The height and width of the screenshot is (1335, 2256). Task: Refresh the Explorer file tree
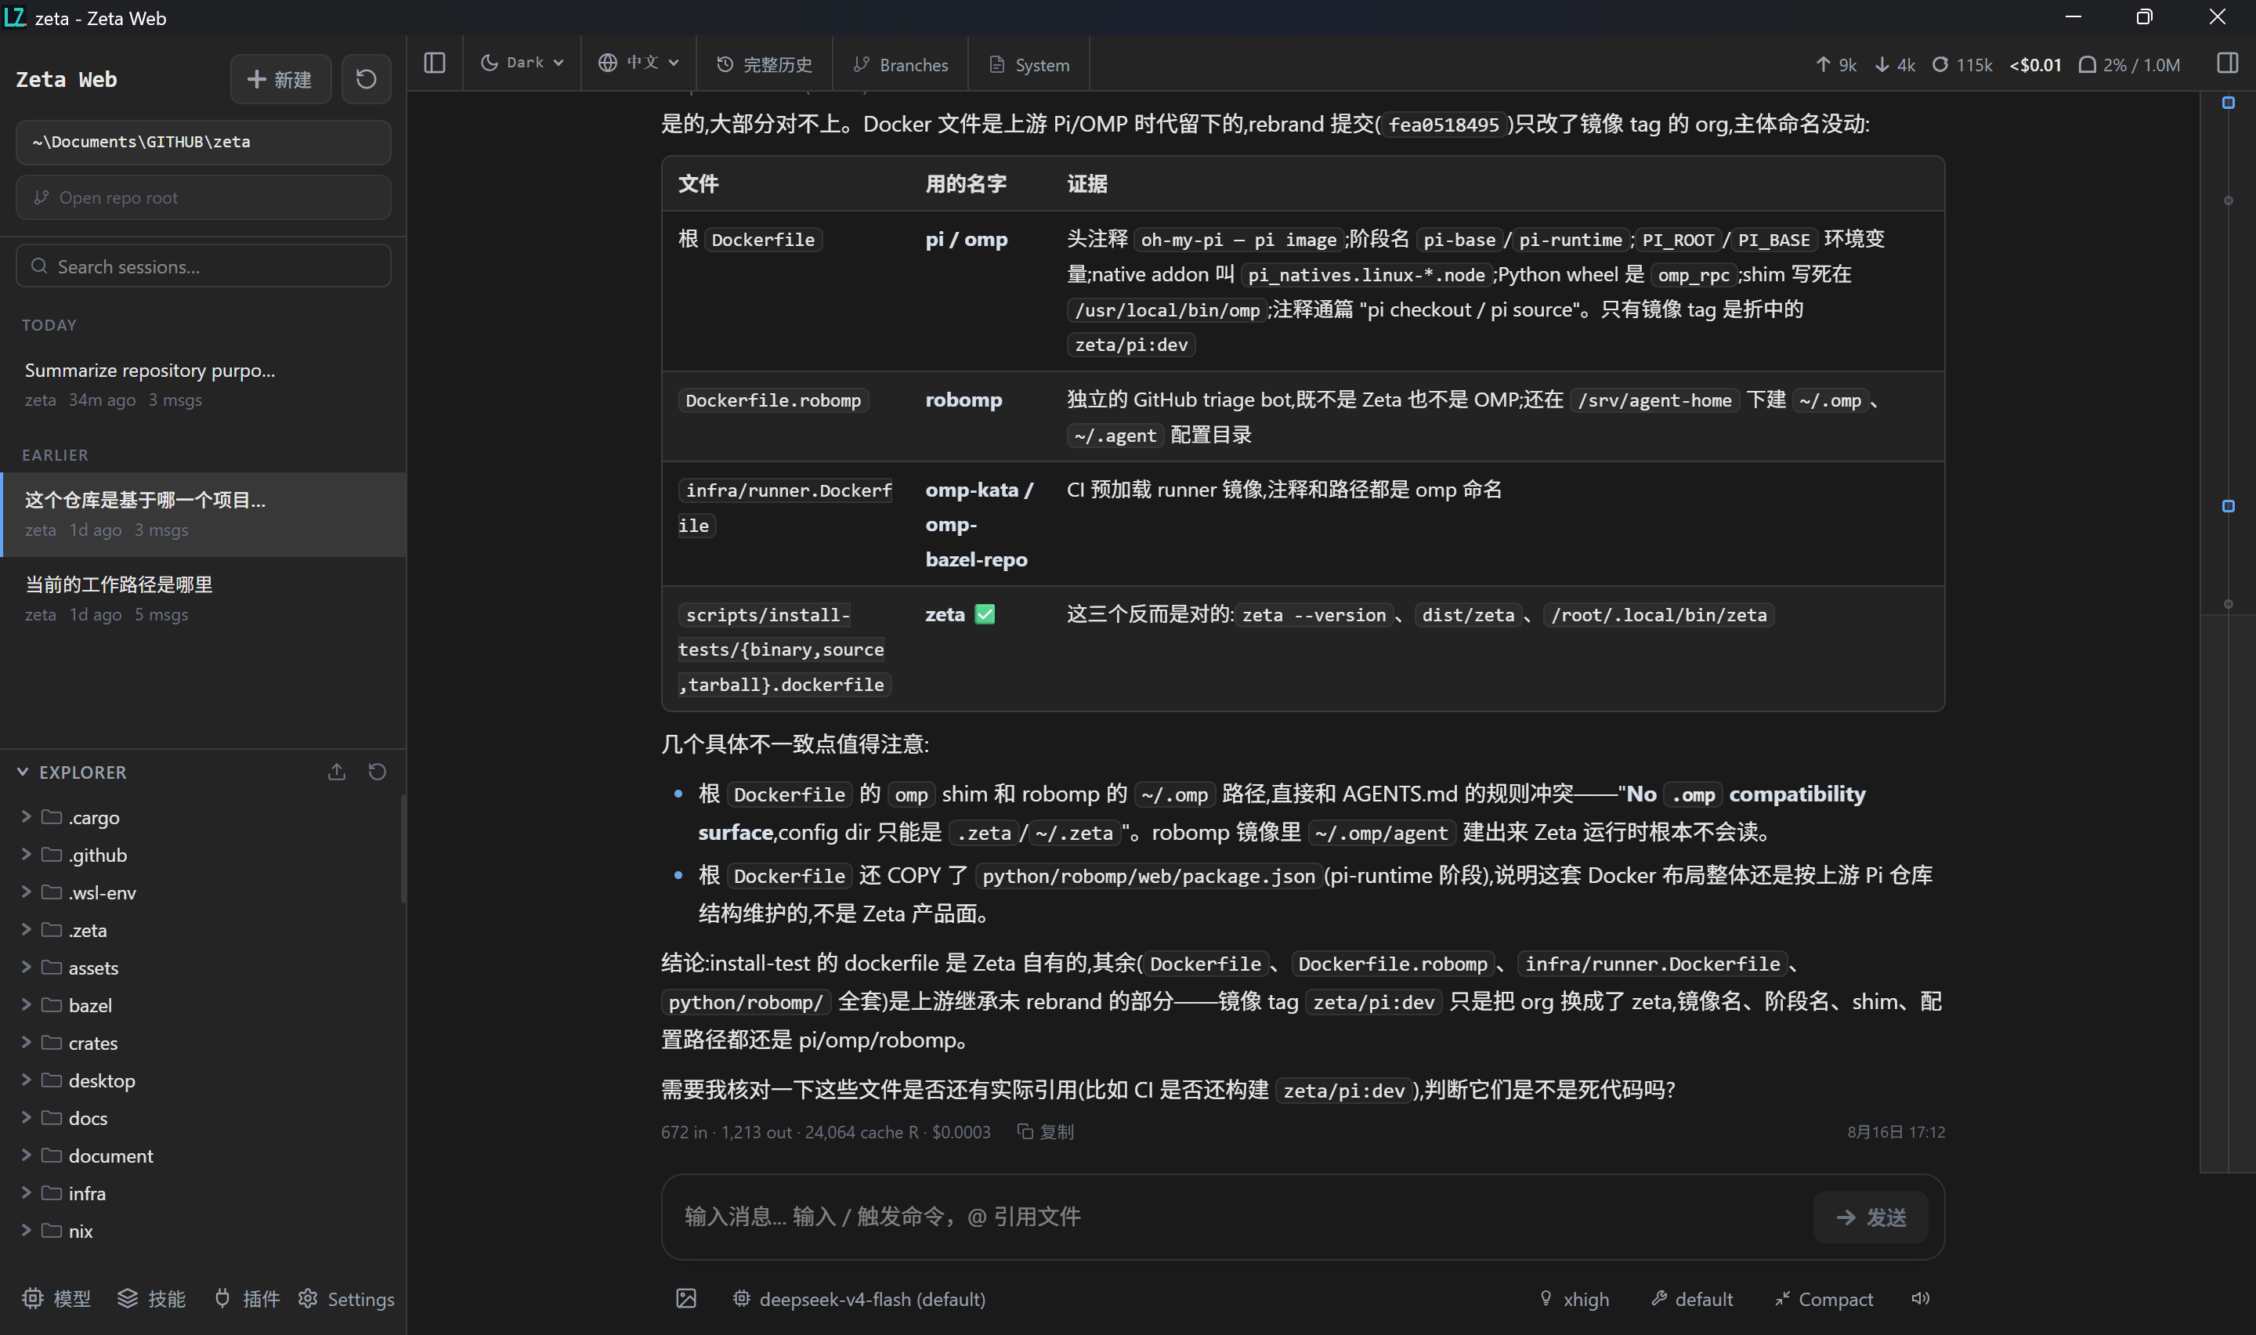[378, 772]
